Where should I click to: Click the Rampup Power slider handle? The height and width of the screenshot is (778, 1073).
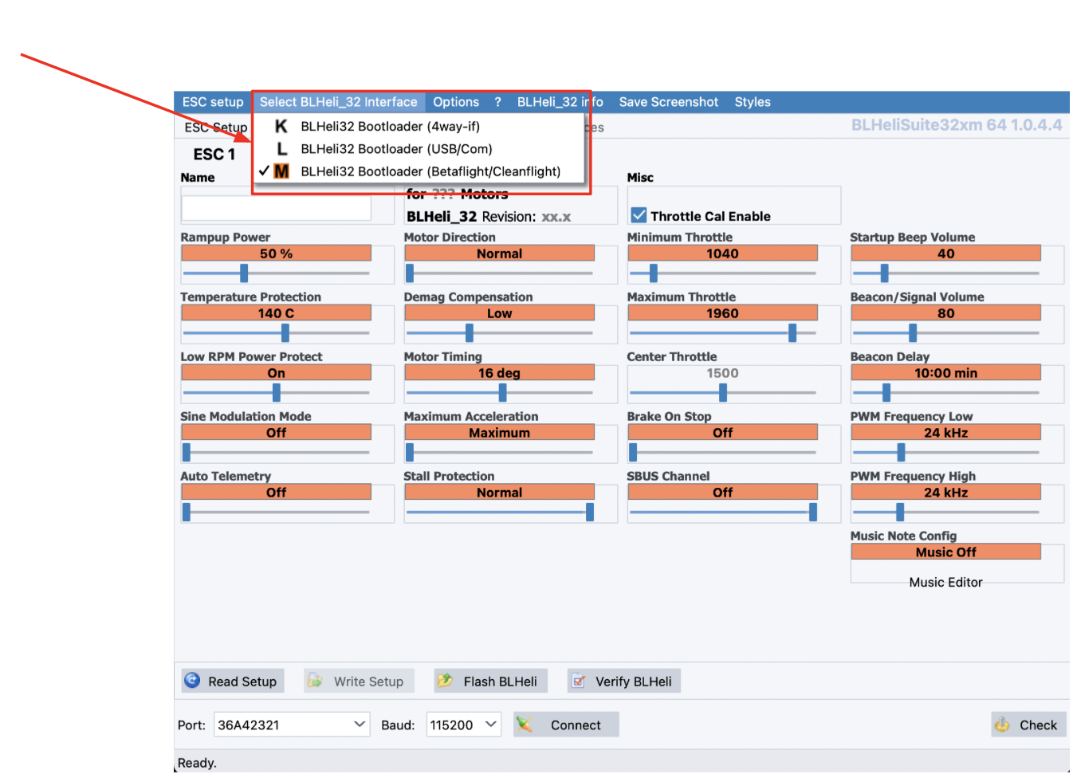(244, 273)
